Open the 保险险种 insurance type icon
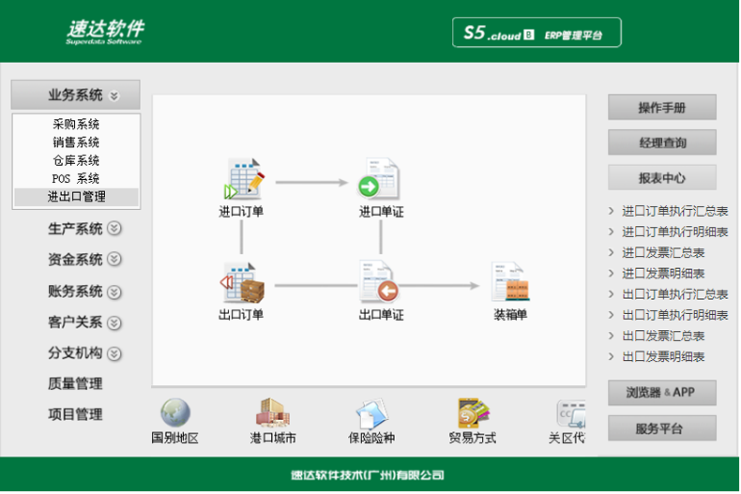This screenshot has width=741, height=494. coord(372,413)
